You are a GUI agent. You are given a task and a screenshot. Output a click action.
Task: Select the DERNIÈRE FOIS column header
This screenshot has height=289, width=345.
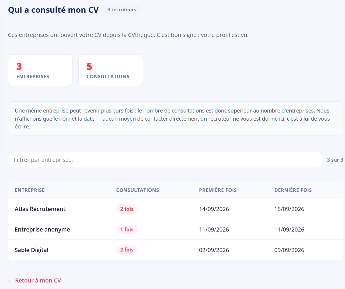tap(293, 190)
